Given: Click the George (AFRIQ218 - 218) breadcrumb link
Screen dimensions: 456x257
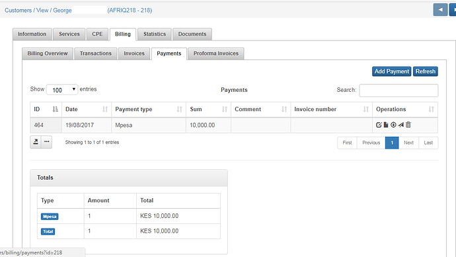Looking at the screenshot, I should (x=102, y=10).
